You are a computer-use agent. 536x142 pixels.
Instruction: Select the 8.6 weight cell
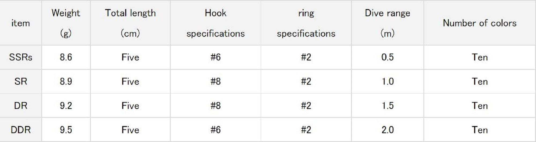click(66, 57)
